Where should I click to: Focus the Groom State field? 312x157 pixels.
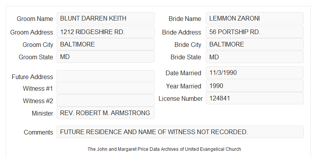(x=105, y=57)
